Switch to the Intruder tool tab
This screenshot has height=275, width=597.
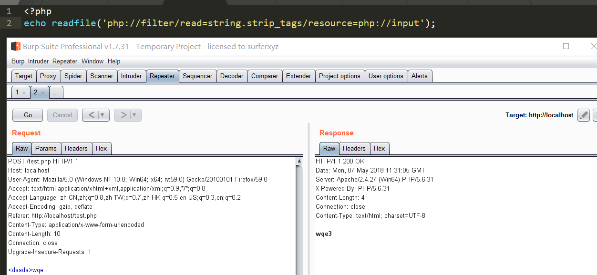(132, 76)
